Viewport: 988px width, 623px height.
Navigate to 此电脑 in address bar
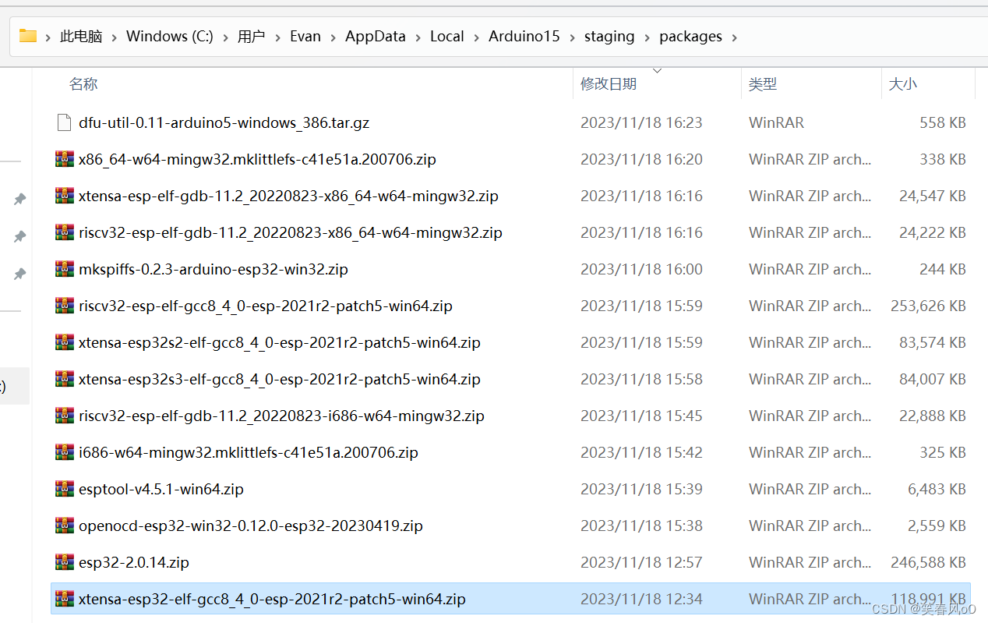click(x=81, y=37)
